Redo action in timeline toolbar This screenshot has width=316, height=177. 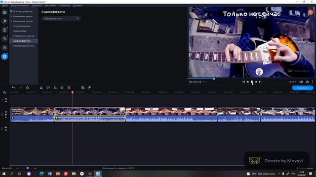pyautogui.click(x=20, y=88)
